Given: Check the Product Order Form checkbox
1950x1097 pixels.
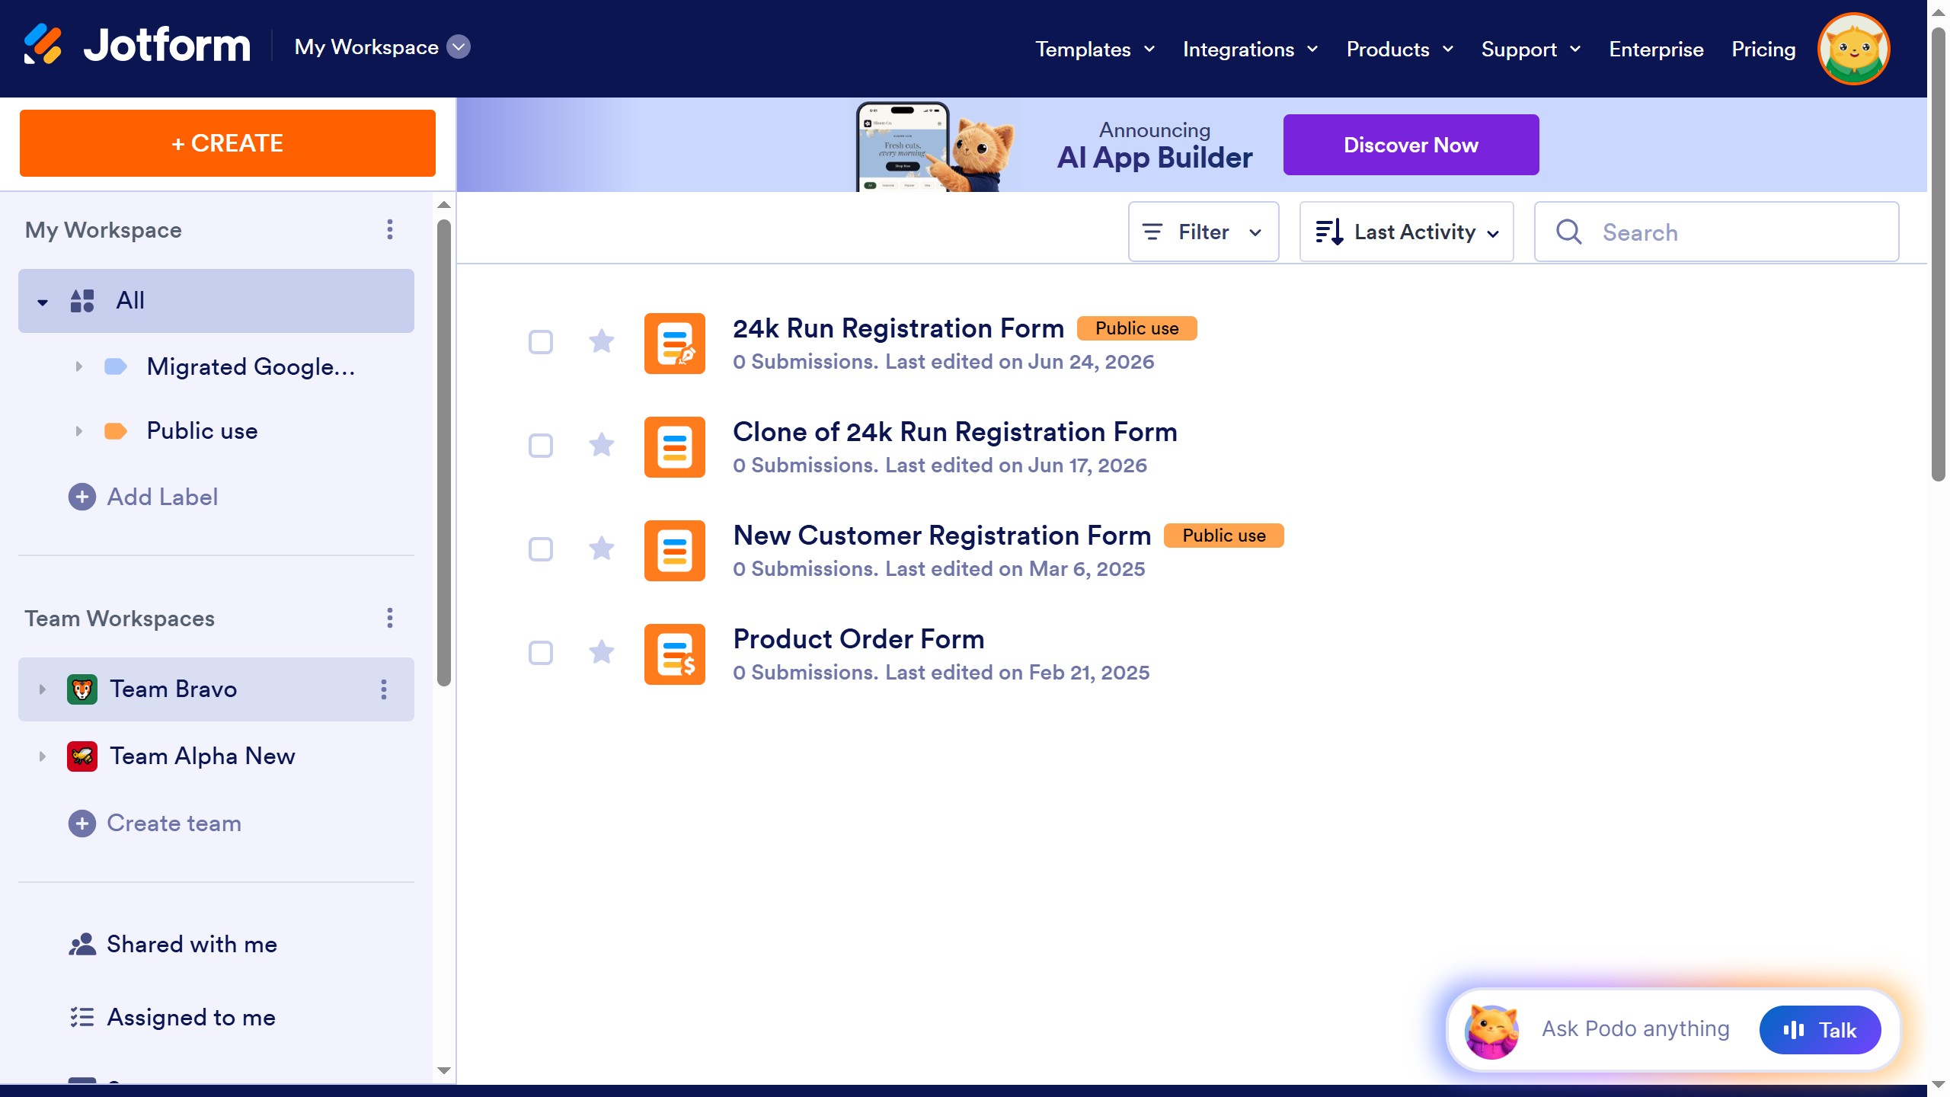Looking at the screenshot, I should (x=541, y=653).
